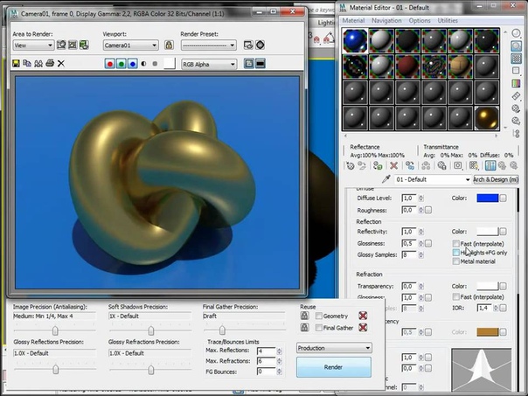Clear the rendered frame with X icon
The image size is (528, 396).
(61, 63)
